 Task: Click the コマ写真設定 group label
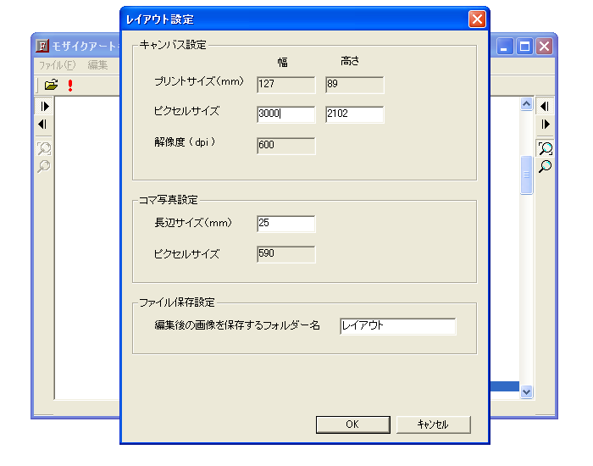click(169, 200)
